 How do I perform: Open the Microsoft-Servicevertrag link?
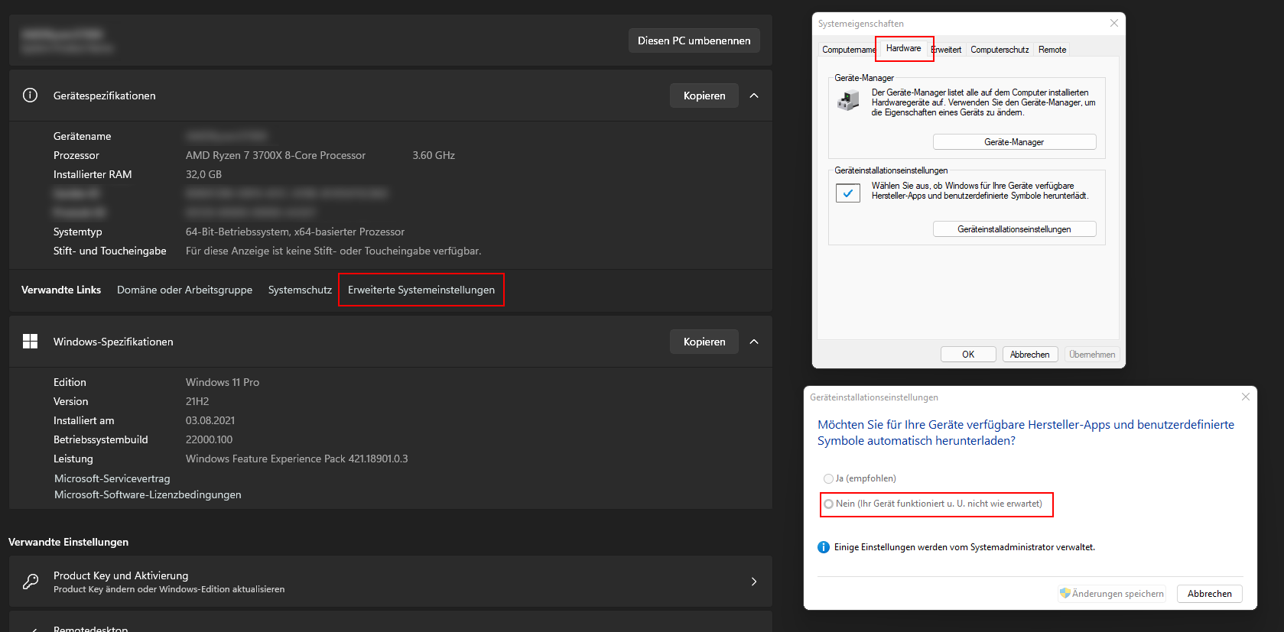click(112, 478)
